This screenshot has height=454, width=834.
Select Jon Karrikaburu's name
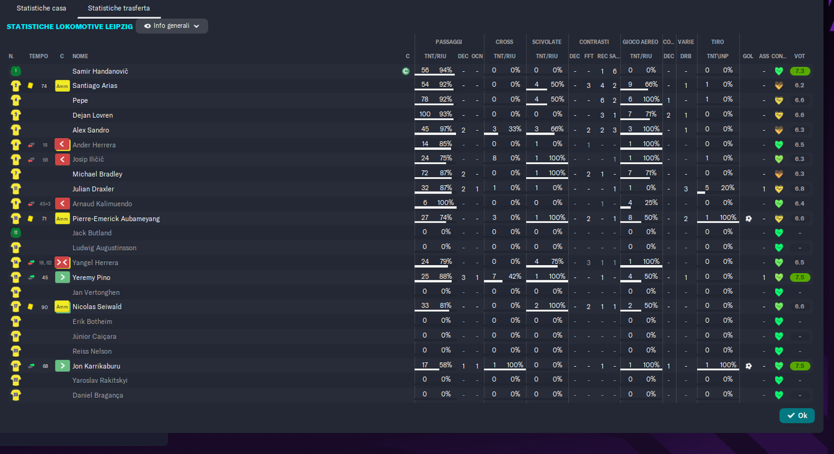(96, 366)
